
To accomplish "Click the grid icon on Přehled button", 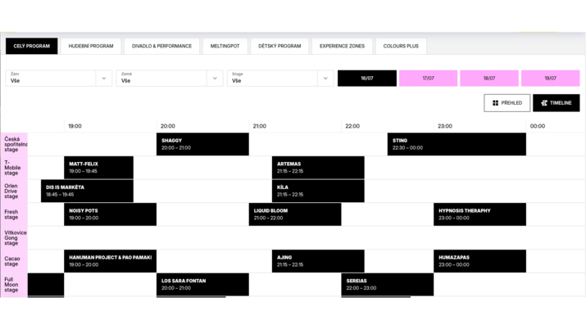I will 495,103.
